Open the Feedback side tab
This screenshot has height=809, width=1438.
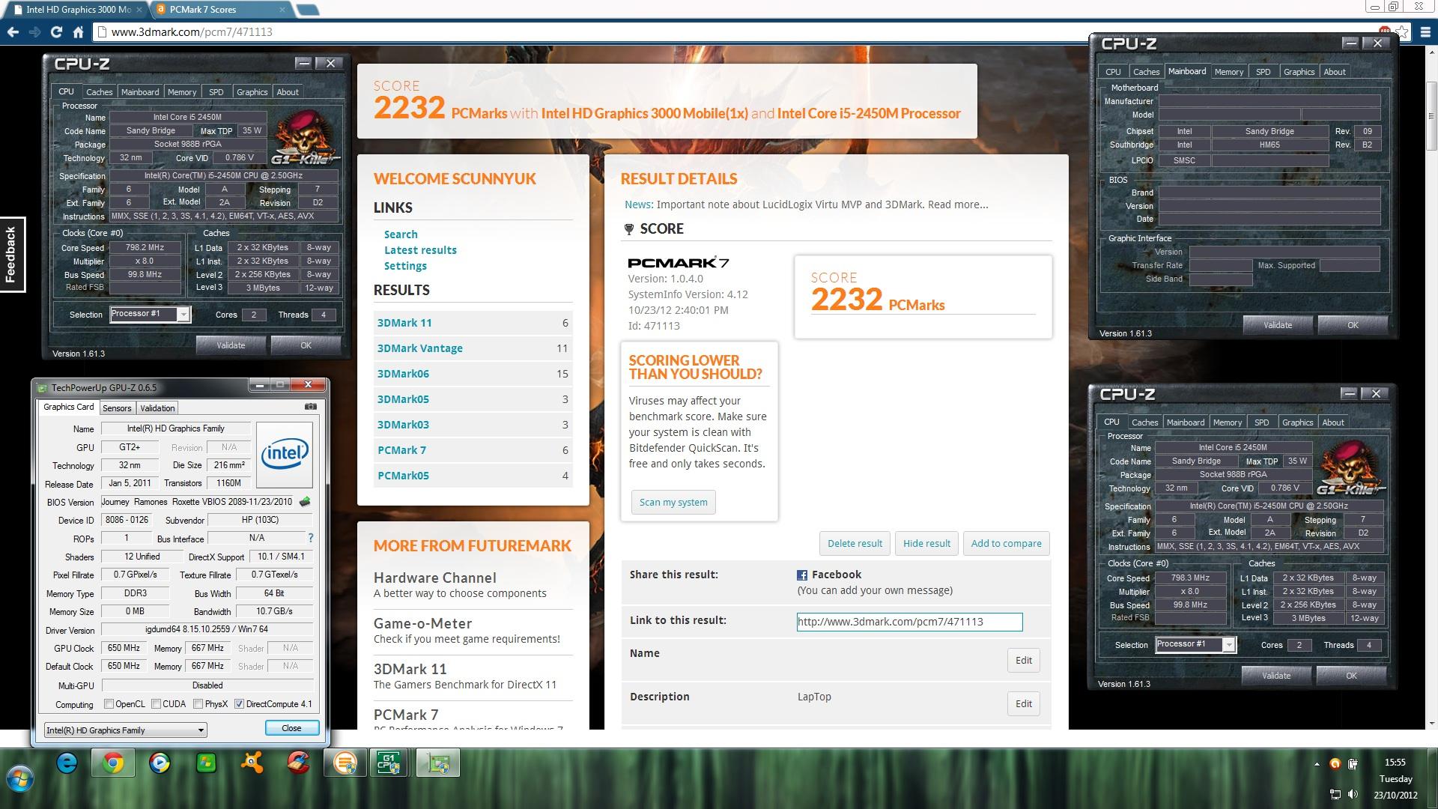[12, 255]
